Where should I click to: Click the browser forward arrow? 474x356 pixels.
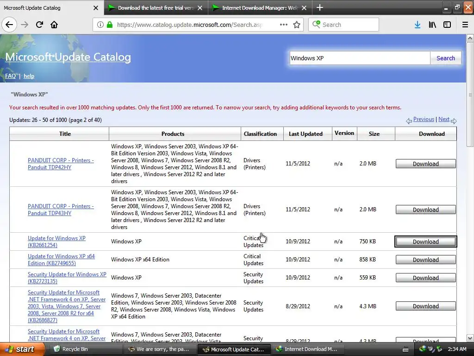pos(25,25)
